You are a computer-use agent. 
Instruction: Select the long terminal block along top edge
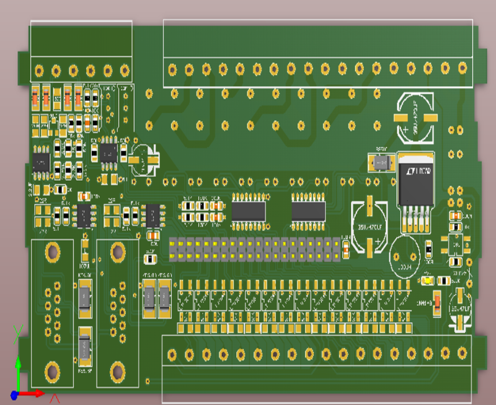click(x=317, y=53)
